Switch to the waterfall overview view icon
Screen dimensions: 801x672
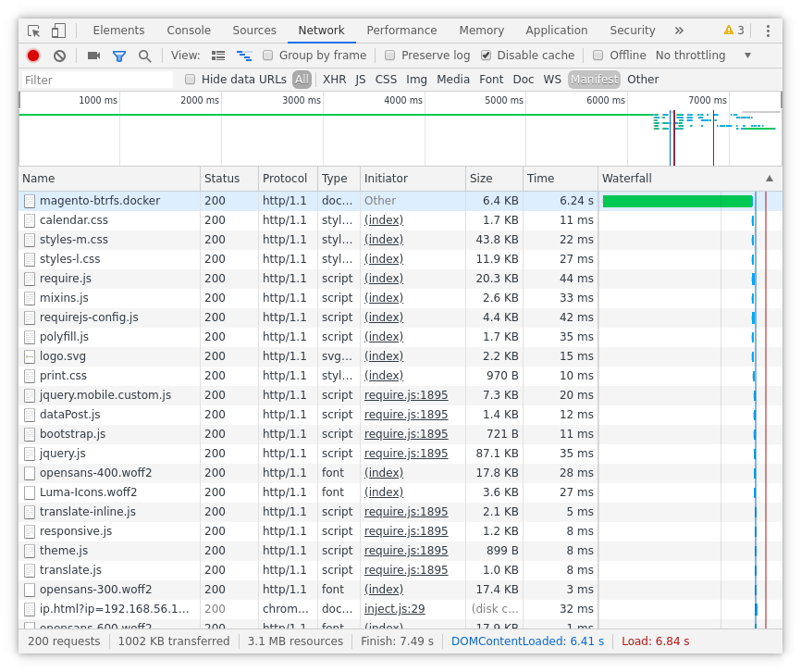tap(244, 56)
